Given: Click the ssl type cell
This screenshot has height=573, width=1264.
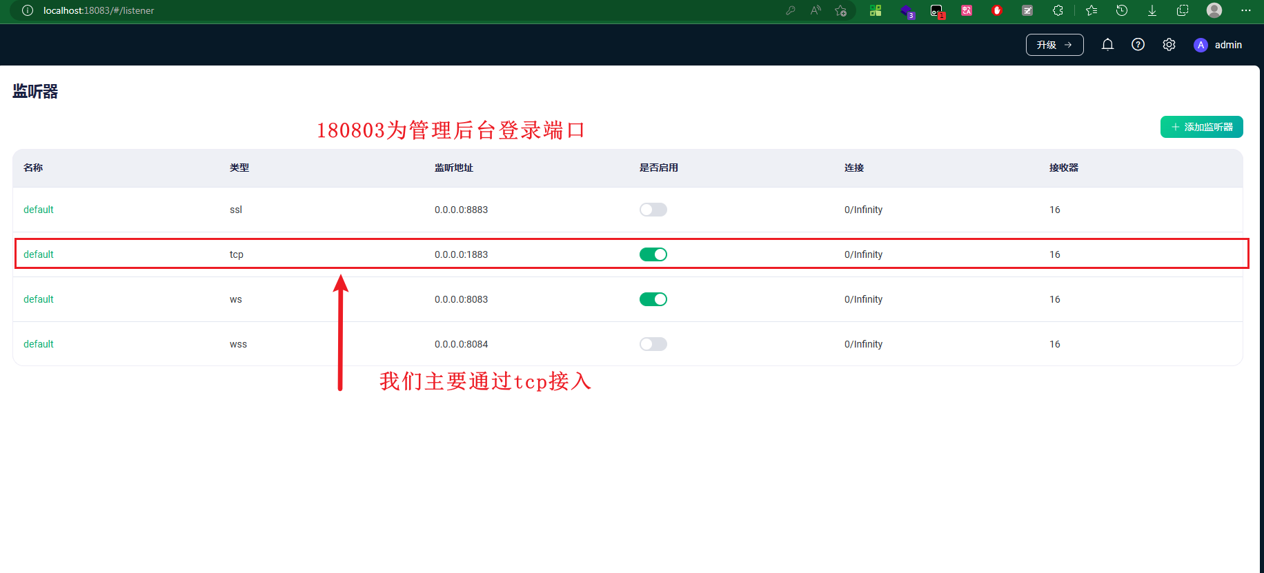Looking at the screenshot, I should 236,210.
